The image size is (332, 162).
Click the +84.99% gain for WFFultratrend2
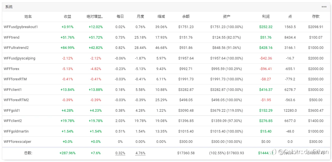[67, 48]
